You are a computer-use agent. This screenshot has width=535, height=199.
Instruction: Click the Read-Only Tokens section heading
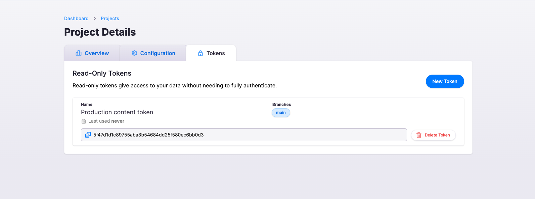click(102, 73)
